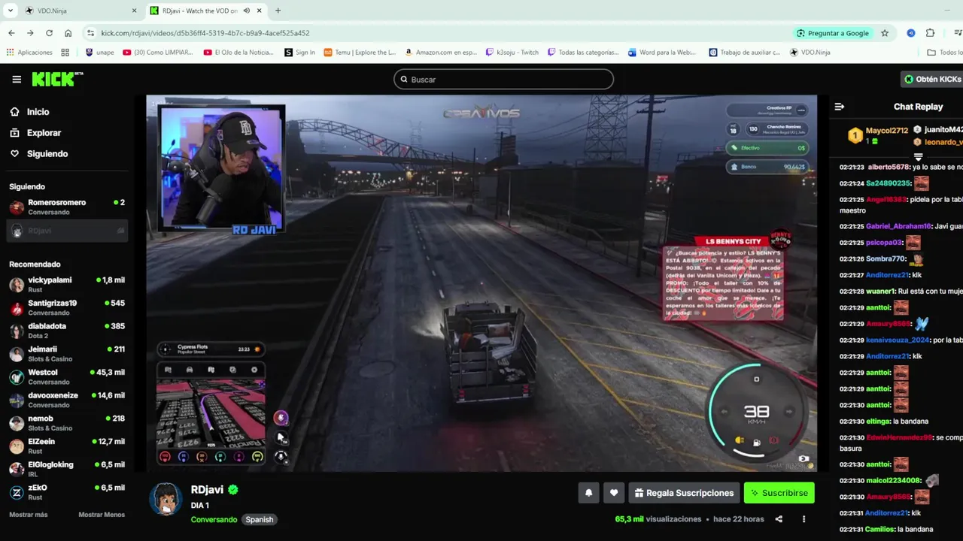This screenshot has height=541, width=963.
Task: Open diabladota recommended channel
Action: pyautogui.click(x=66, y=331)
